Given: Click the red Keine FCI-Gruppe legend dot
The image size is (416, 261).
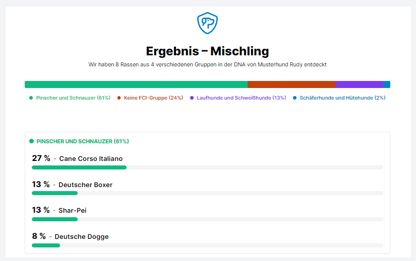Looking at the screenshot, I should point(119,98).
